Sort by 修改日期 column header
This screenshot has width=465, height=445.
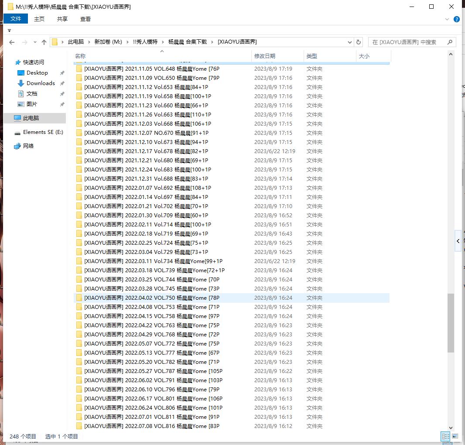point(277,56)
